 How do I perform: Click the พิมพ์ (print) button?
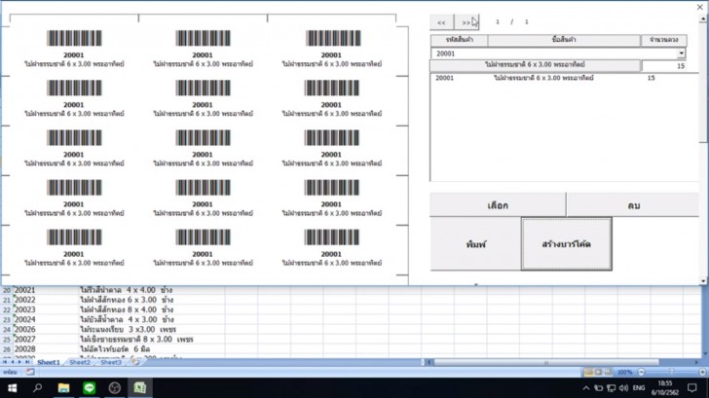475,244
